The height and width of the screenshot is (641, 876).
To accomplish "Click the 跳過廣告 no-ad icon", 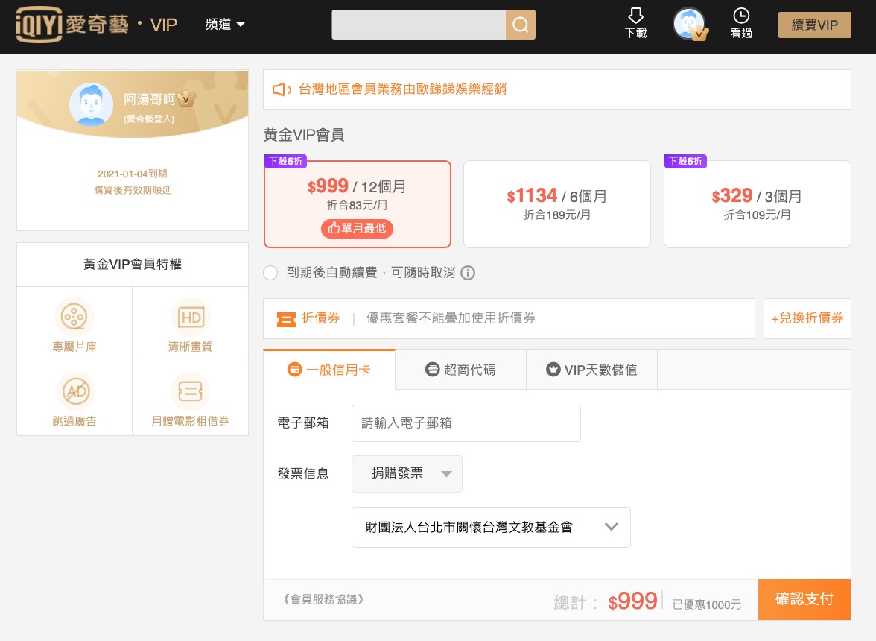I will 74,391.
